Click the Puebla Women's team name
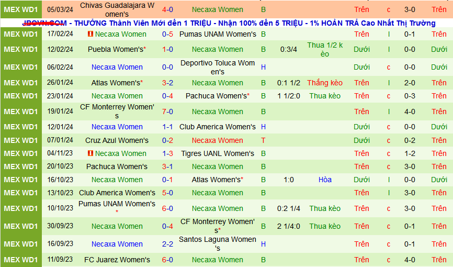This screenshot has height=267, width=453. tap(115, 49)
